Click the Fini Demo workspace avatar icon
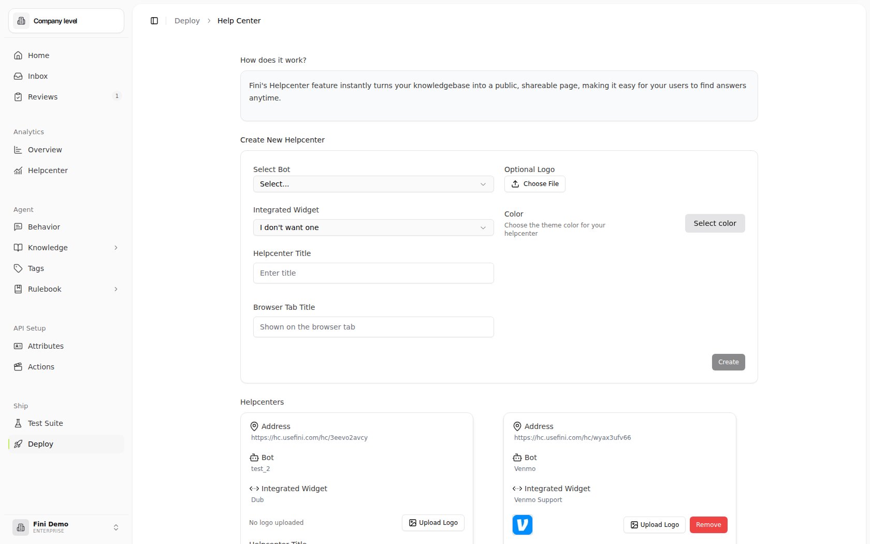870x544 pixels. pos(21,527)
